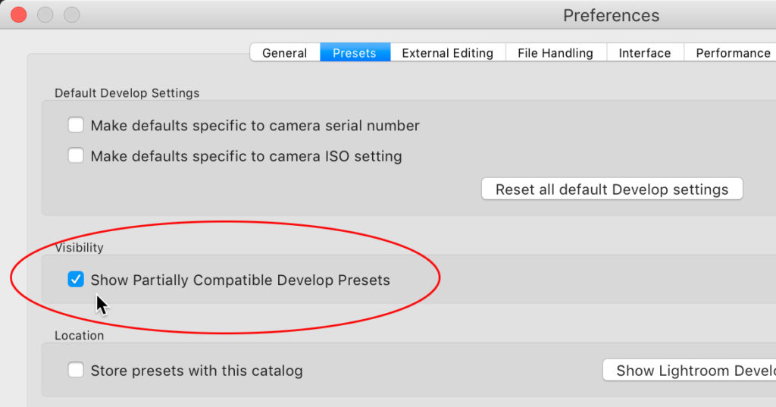The image size is (776, 407).
Task: Go to the File Handling tab
Action: 555,53
